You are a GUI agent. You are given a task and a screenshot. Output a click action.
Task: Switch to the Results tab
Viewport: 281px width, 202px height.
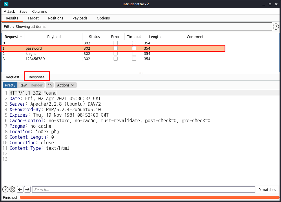point(12,18)
